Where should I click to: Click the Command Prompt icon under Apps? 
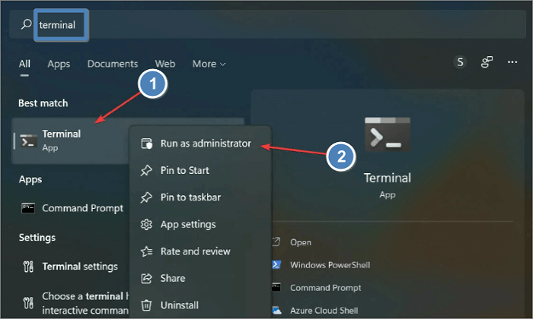[x=28, y=208]
